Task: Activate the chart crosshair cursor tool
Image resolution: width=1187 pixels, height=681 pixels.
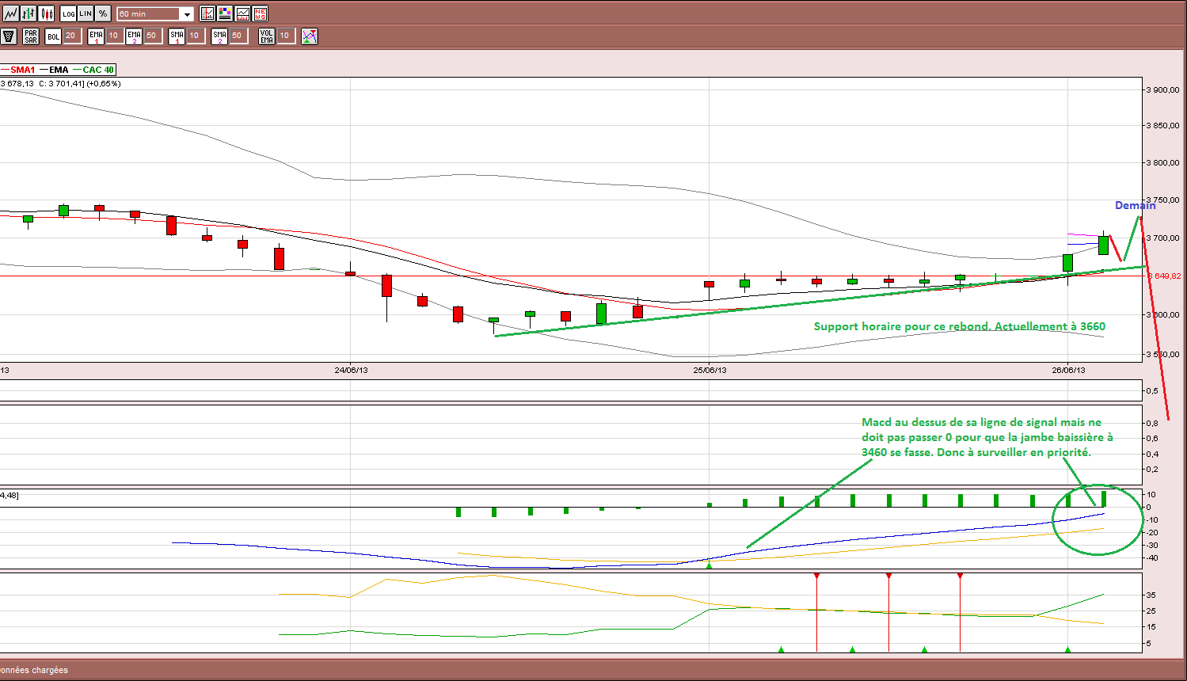Action: click(x=207, y=13)
